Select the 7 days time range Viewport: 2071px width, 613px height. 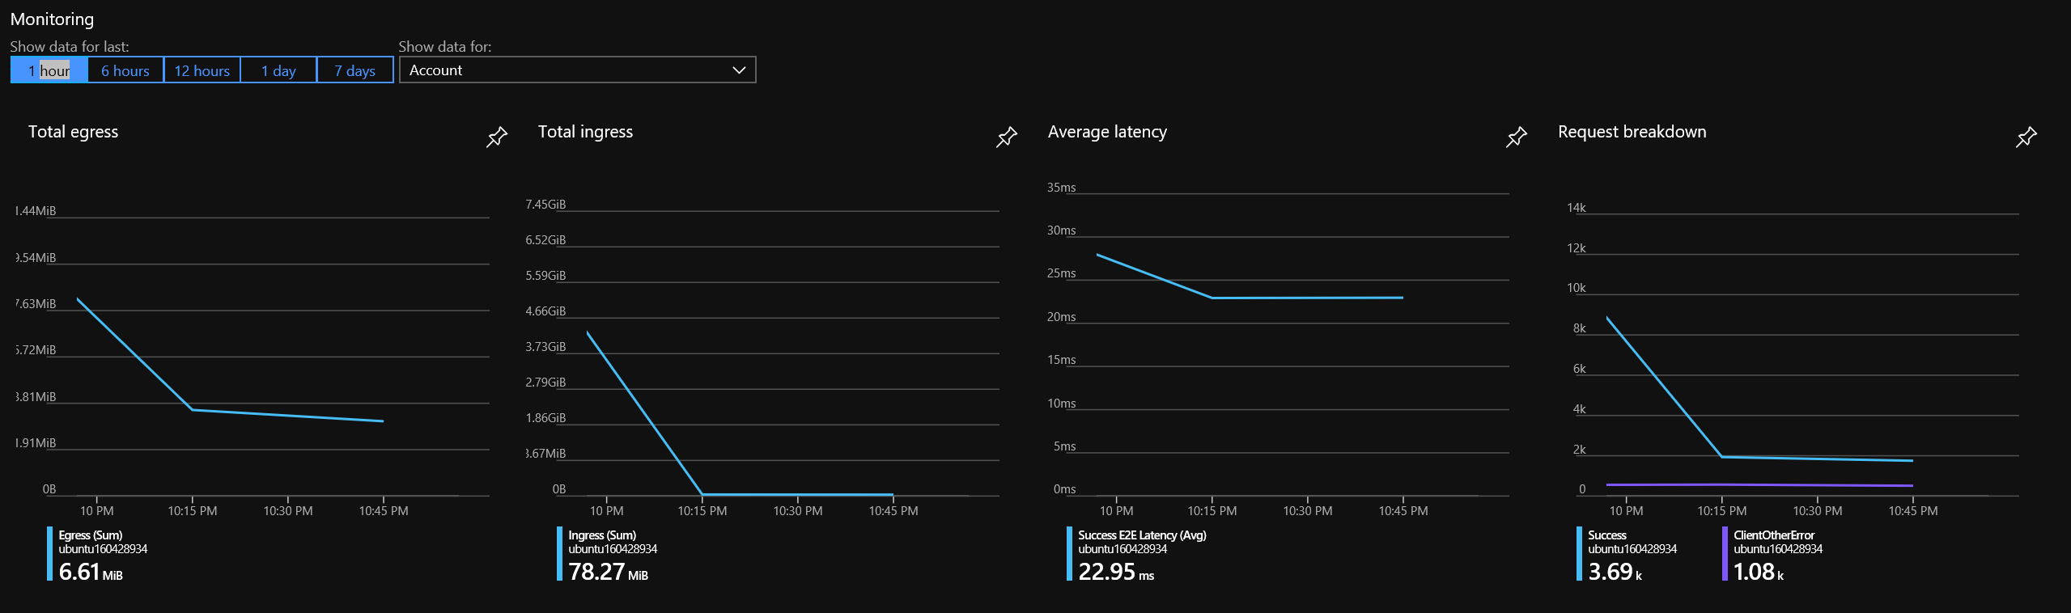point(354,70)
